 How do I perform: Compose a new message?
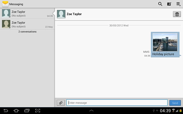click(169, 4)
